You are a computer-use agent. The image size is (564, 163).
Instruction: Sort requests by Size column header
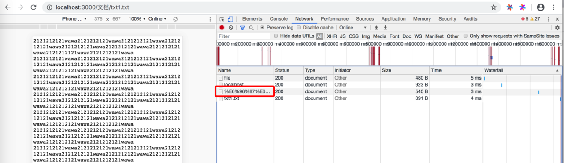(x=404, y=70)
